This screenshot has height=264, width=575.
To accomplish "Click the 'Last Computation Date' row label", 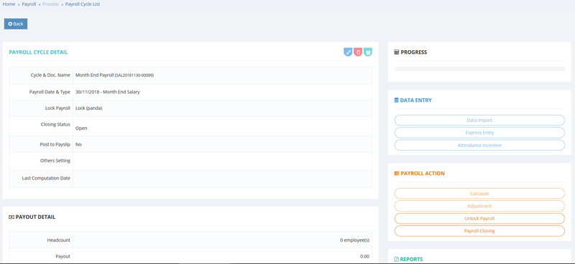I will click(46, 178).
